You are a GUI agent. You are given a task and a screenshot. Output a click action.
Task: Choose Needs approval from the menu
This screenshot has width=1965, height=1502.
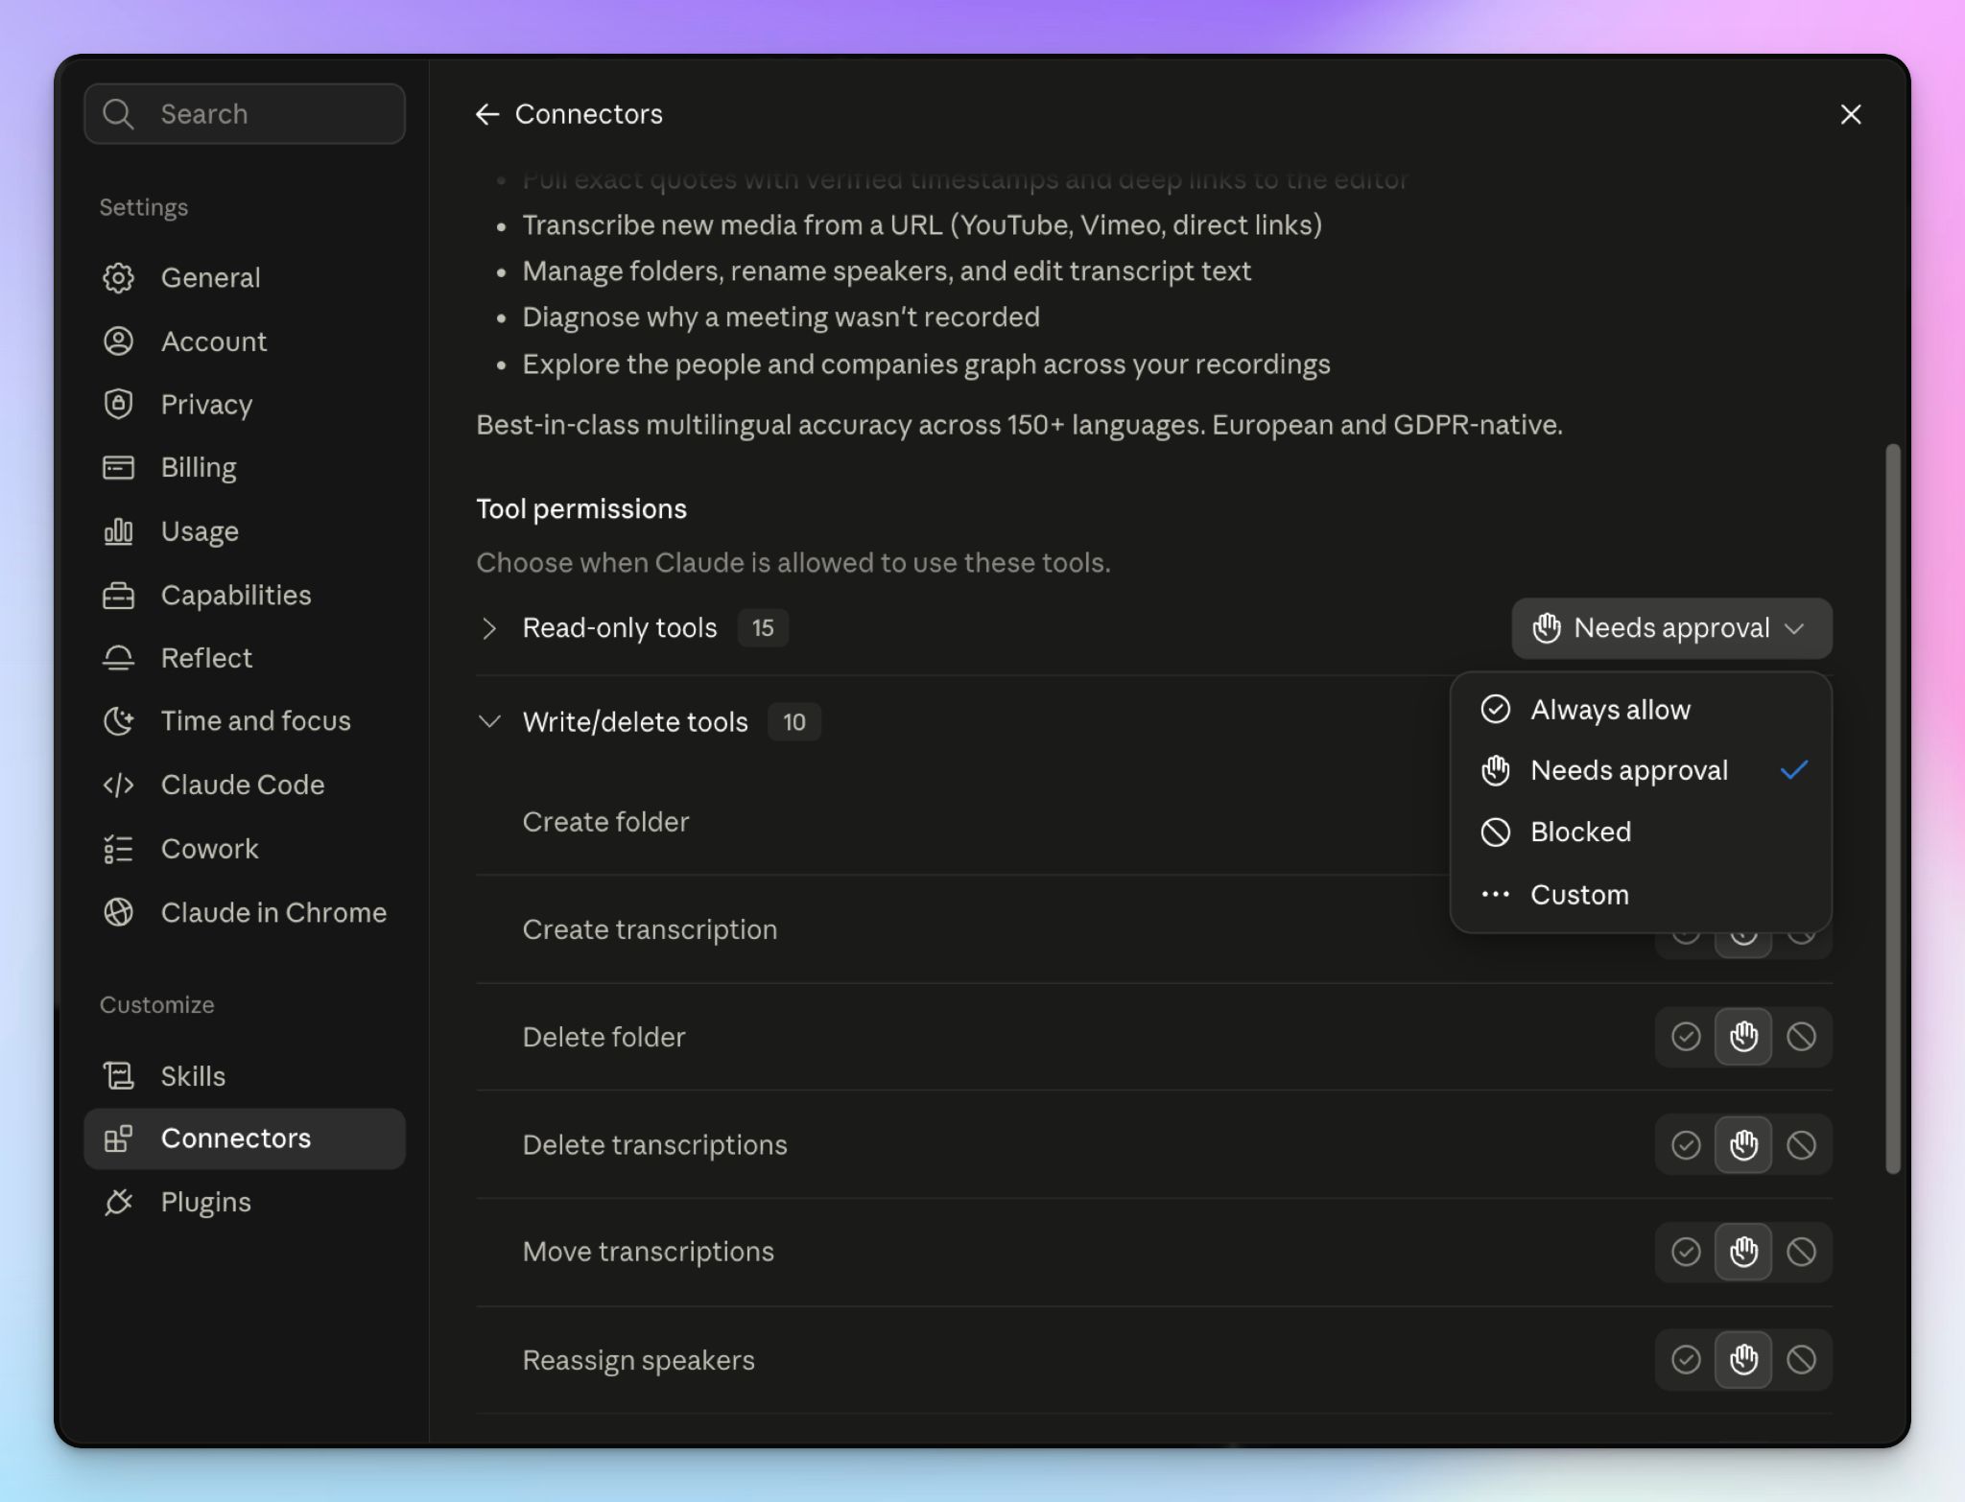pyautogui.click(x=1641, y=770)
